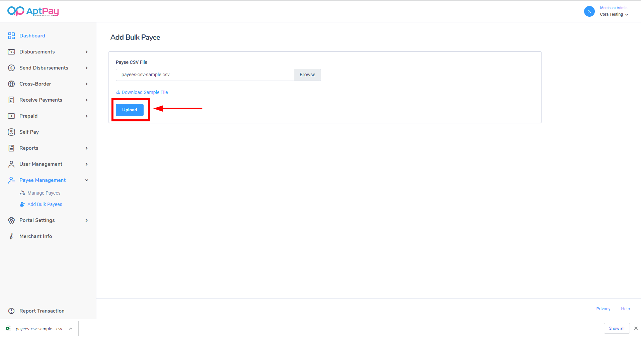Image resolution: width=641 pixels, height=338 pixels.
Task: Click the Payee CSV File input field
Action: point(205,75)
